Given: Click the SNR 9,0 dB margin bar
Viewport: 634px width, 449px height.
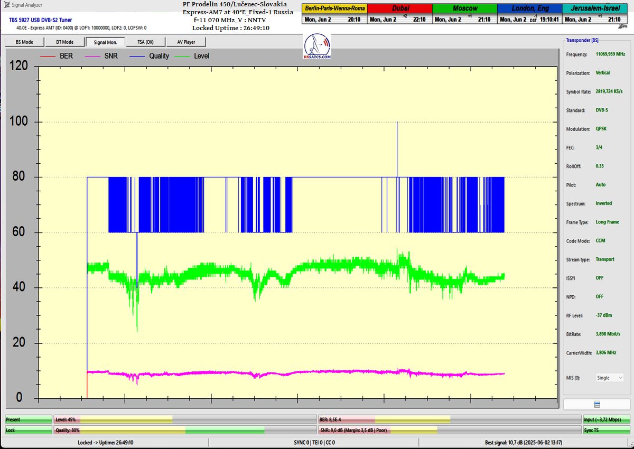Looking at the screenshot, I should [x=448, y=431].
